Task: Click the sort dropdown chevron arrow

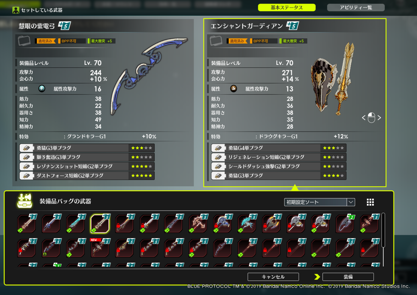Action: tap(351, 202)
